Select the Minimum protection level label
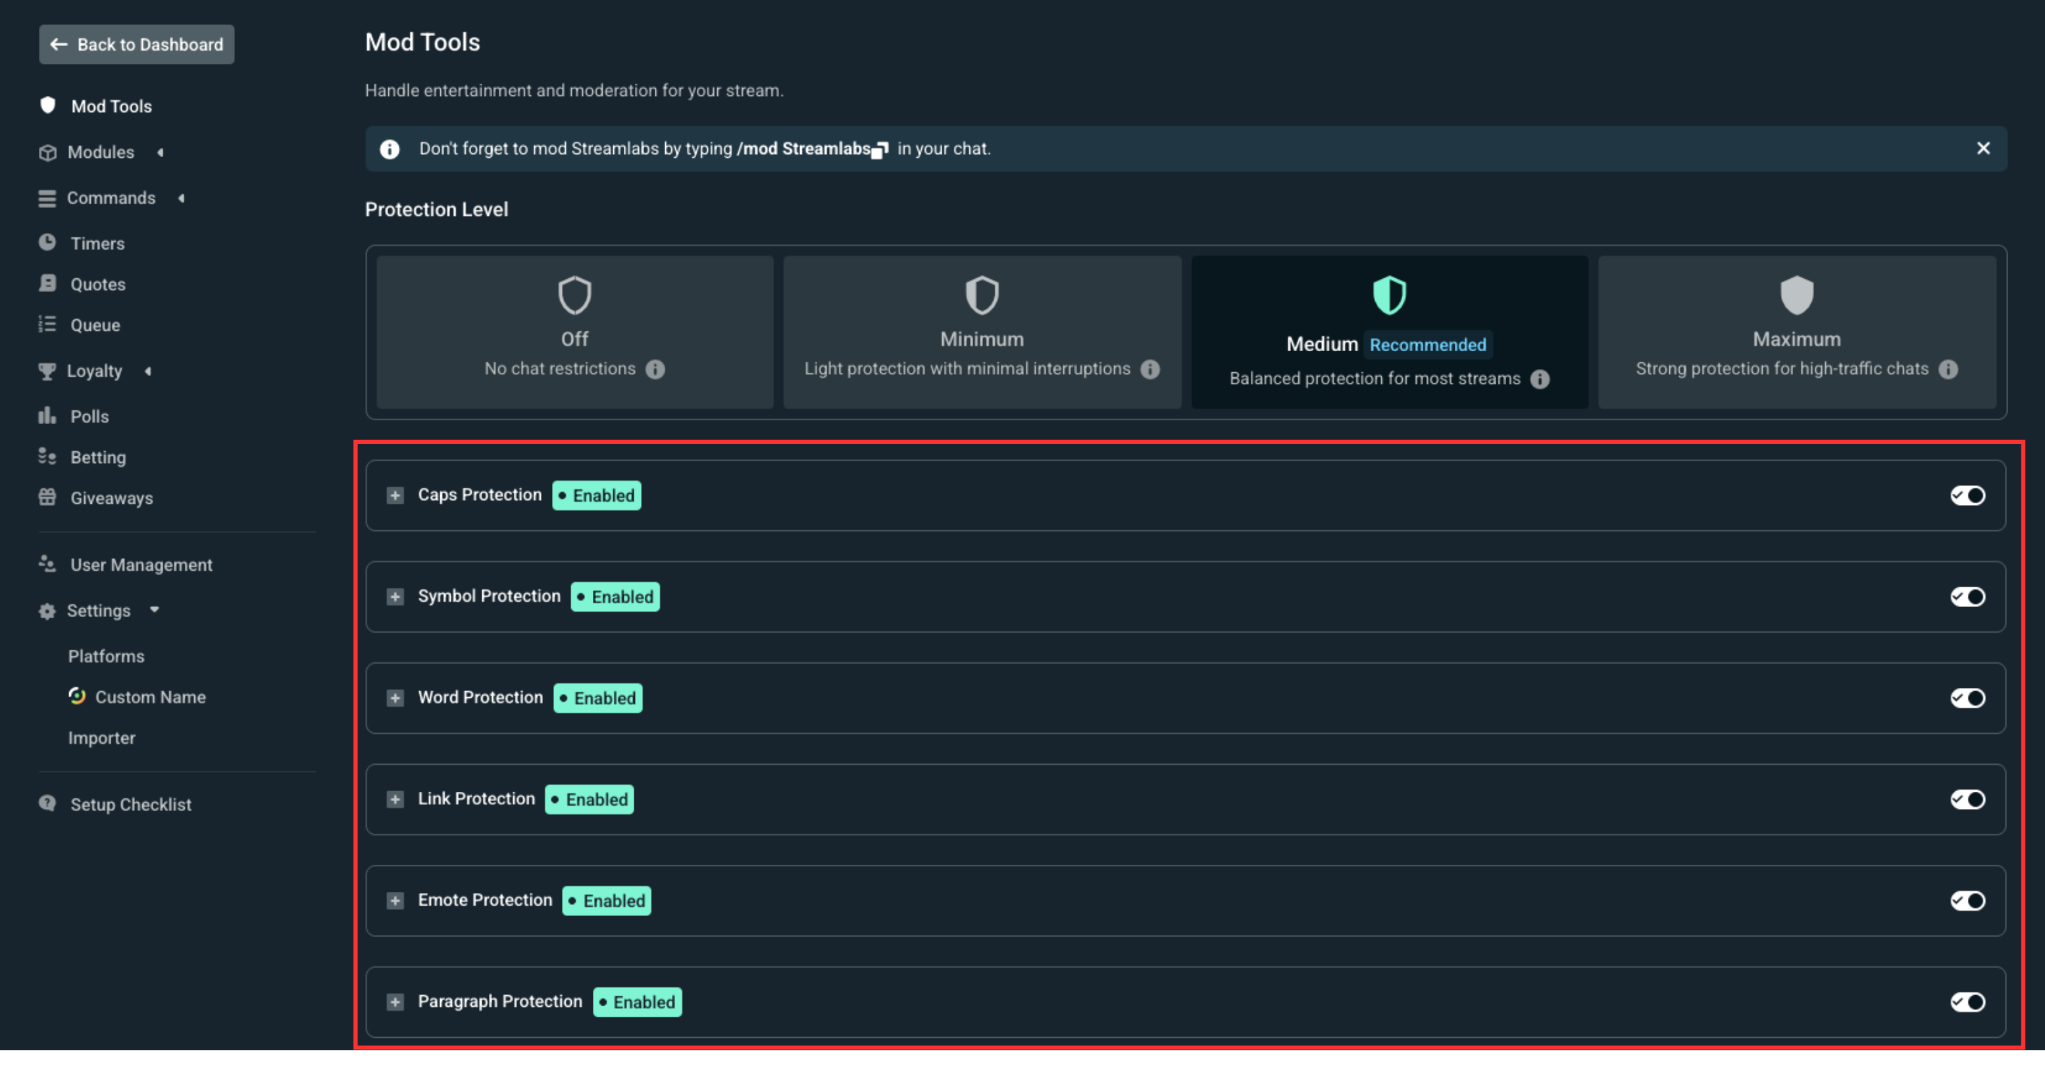The height and width of the screenshot is (1070, 2045). pyautogui.click(x=982, y=339)
